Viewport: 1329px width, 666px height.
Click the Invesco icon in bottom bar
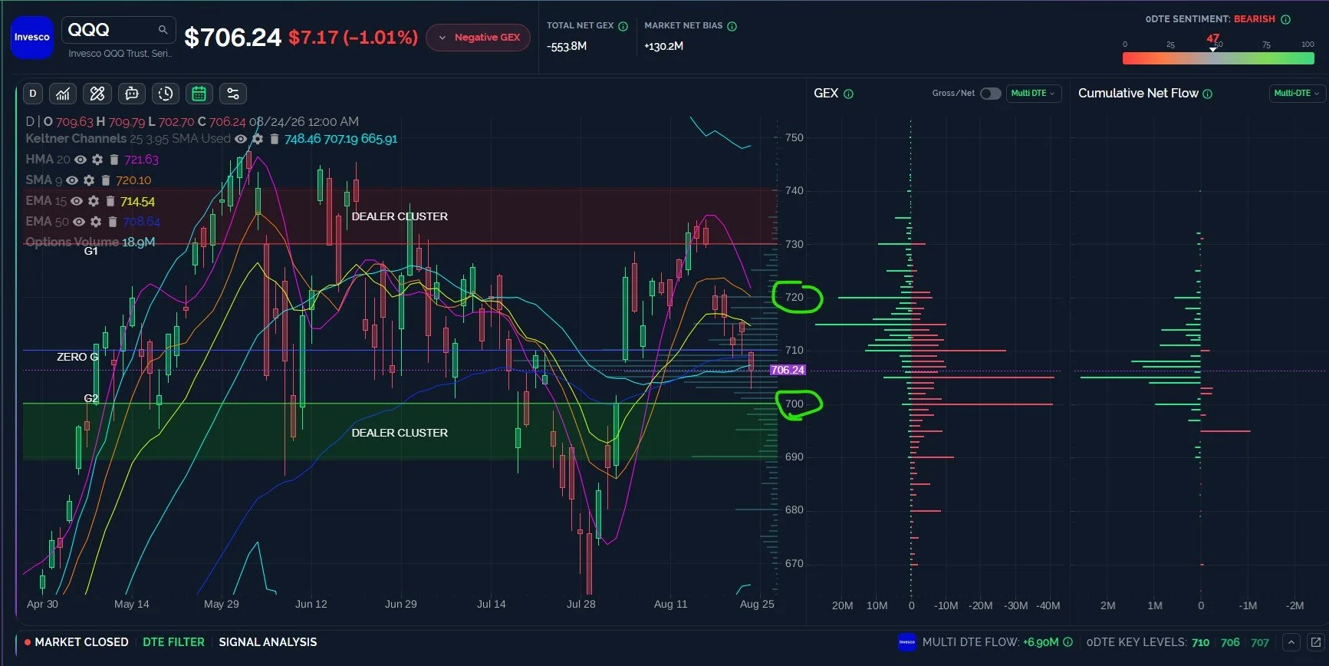(907, 642)
